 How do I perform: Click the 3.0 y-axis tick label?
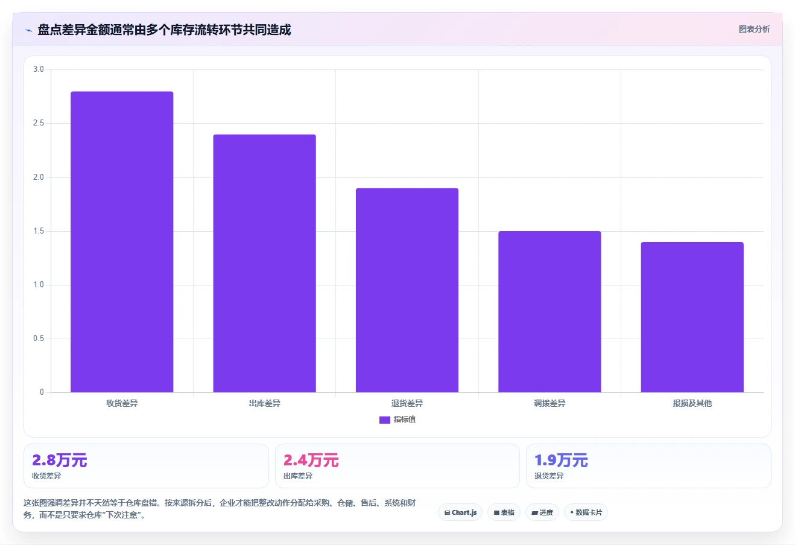39,69
